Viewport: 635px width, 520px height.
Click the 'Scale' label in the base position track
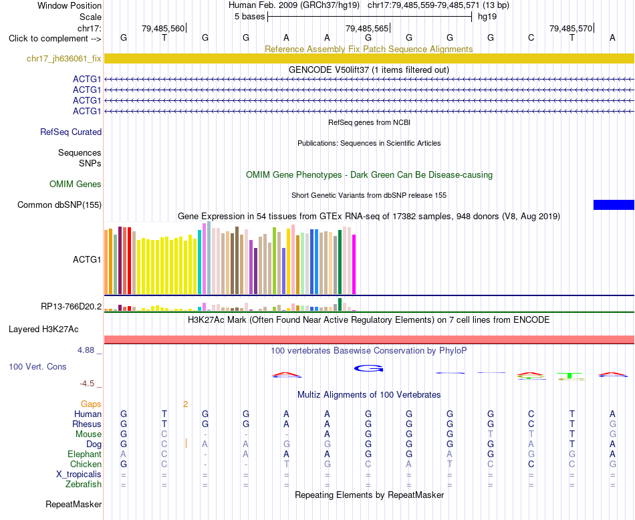point(90,17)
